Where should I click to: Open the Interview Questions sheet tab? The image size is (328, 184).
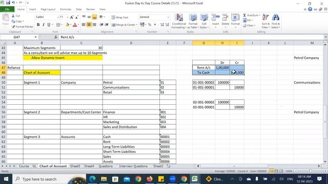pyautogui.click(x=133, y=166)
